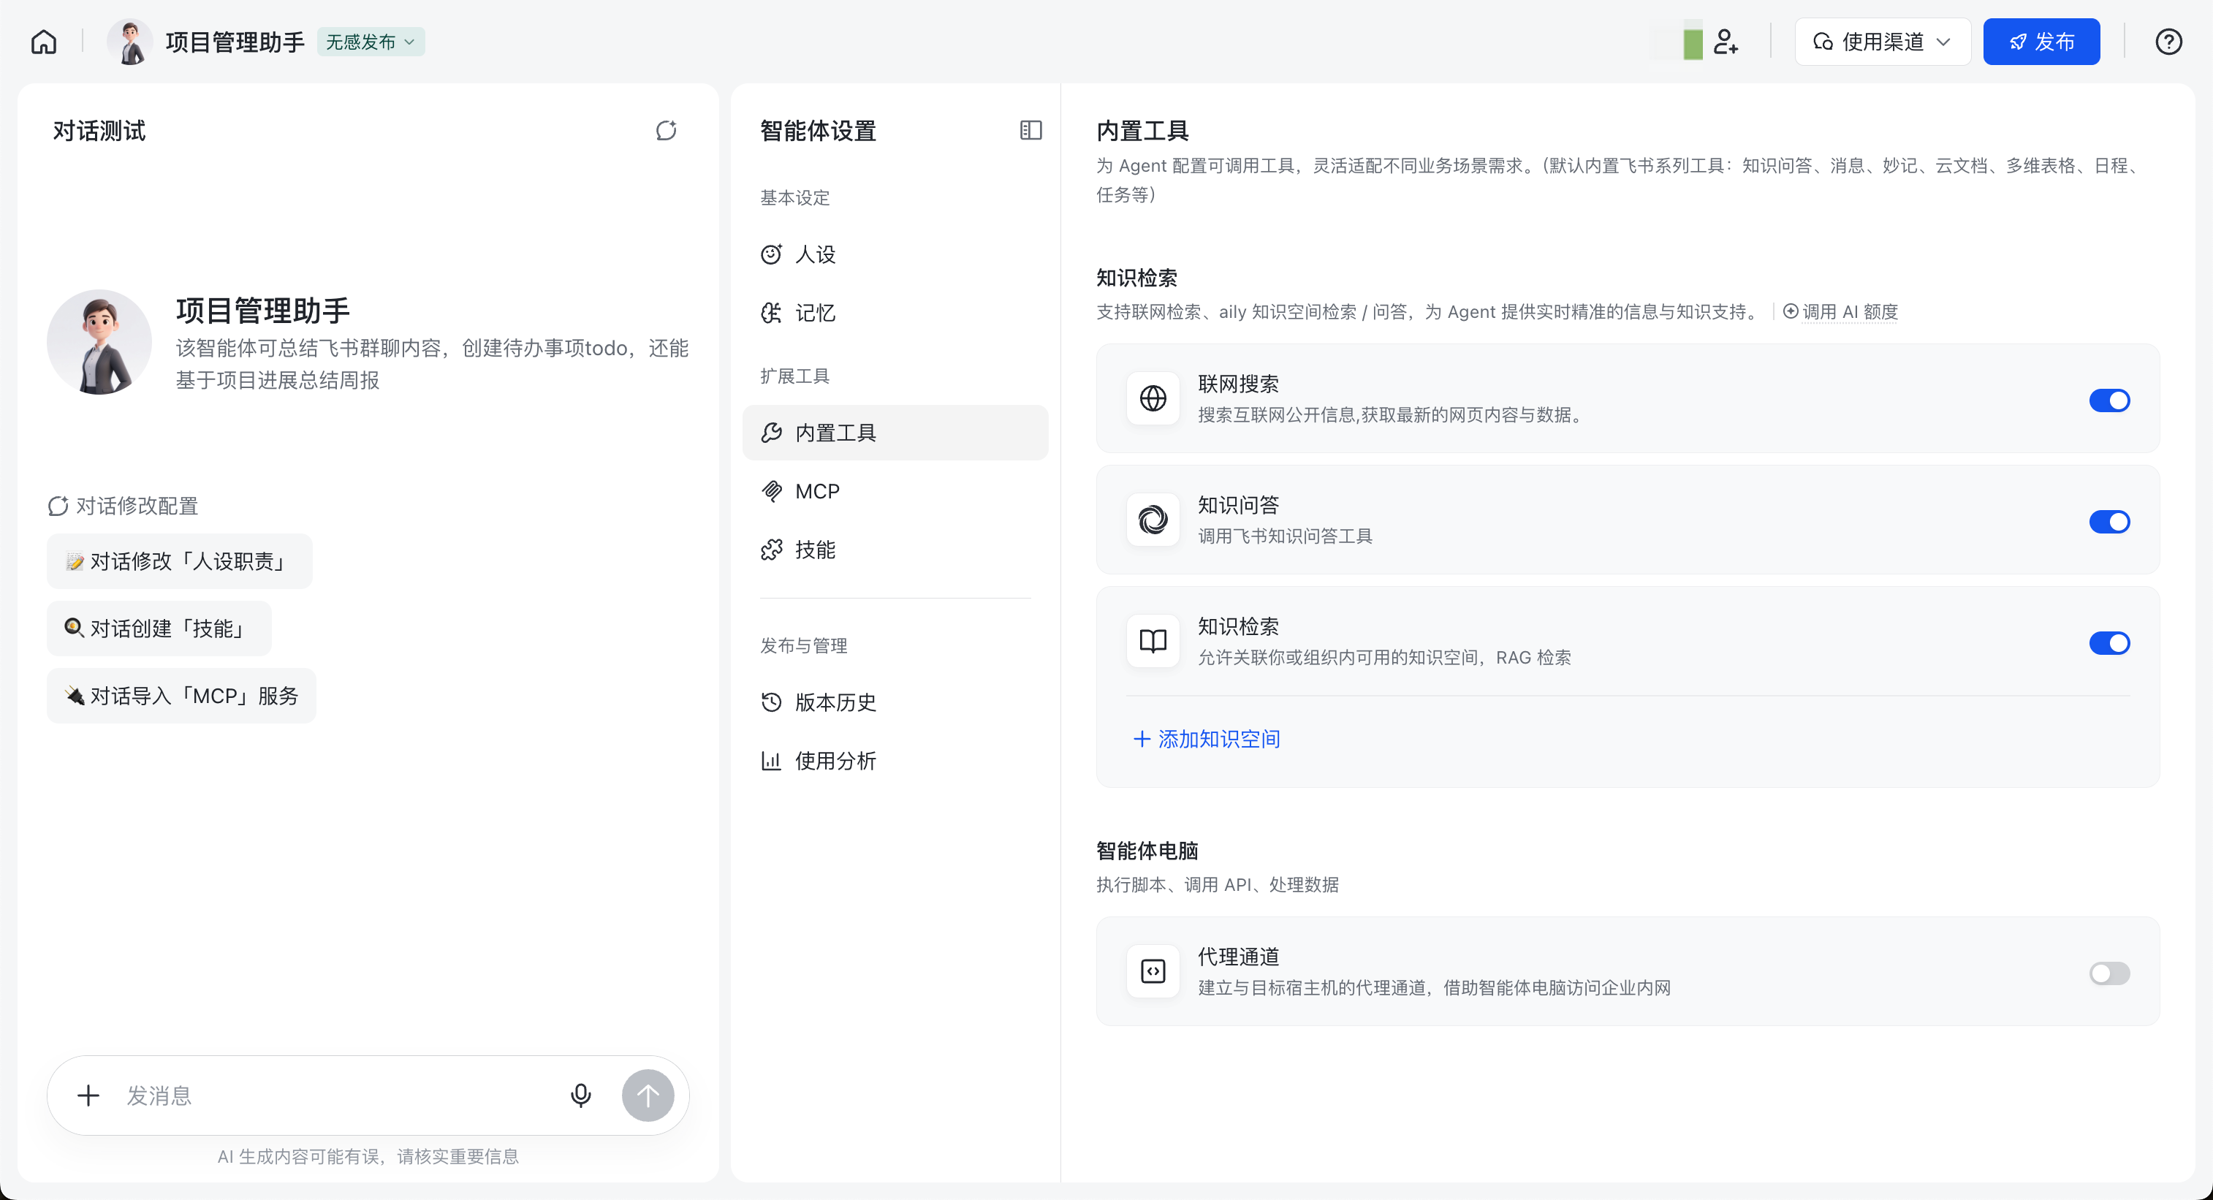Click the plus attachment icon in message box
This screenshot has width=2213, height=1200.
click(x=88, y=1095)
